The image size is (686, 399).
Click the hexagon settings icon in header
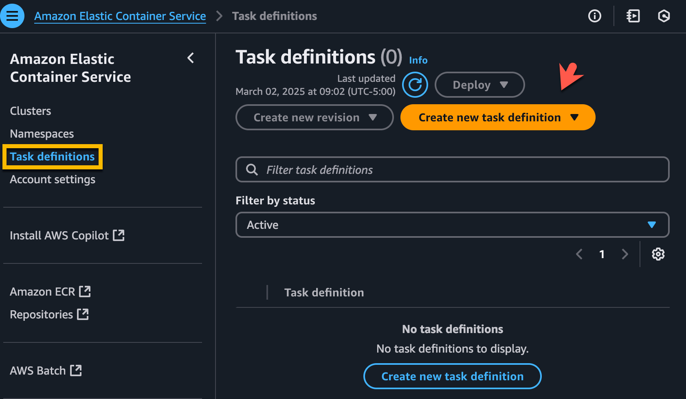point(664,16)
